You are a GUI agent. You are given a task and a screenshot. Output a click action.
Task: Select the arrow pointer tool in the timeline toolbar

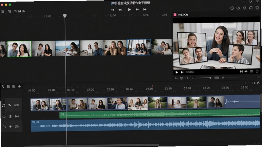19,86
